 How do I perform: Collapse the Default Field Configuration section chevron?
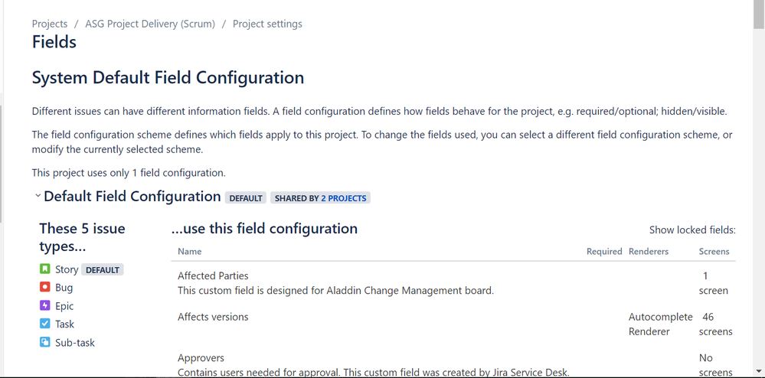click(38, 196)
